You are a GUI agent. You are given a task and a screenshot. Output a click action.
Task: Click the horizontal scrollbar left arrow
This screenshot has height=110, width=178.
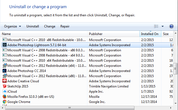click(3, 108)
